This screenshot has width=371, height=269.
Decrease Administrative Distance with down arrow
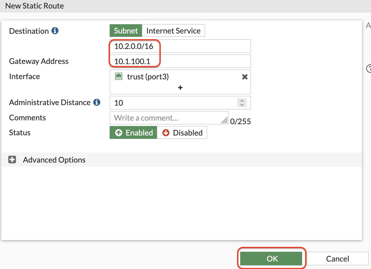[x=242, y=105]
